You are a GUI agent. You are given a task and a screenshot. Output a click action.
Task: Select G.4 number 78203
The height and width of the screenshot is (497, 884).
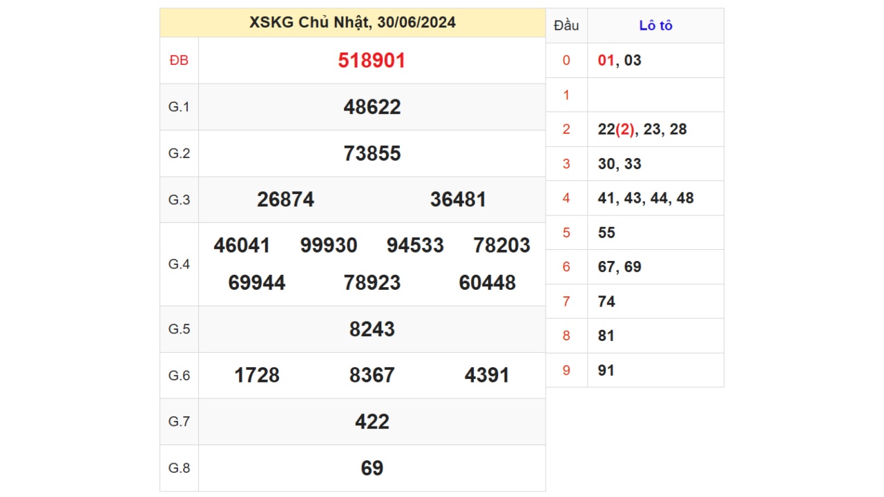coord(502,246)
